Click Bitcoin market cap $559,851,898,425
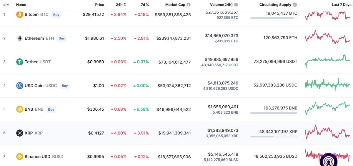Image resolution: width=353 pixels, height=166 pixels. (x=173, y=14)
